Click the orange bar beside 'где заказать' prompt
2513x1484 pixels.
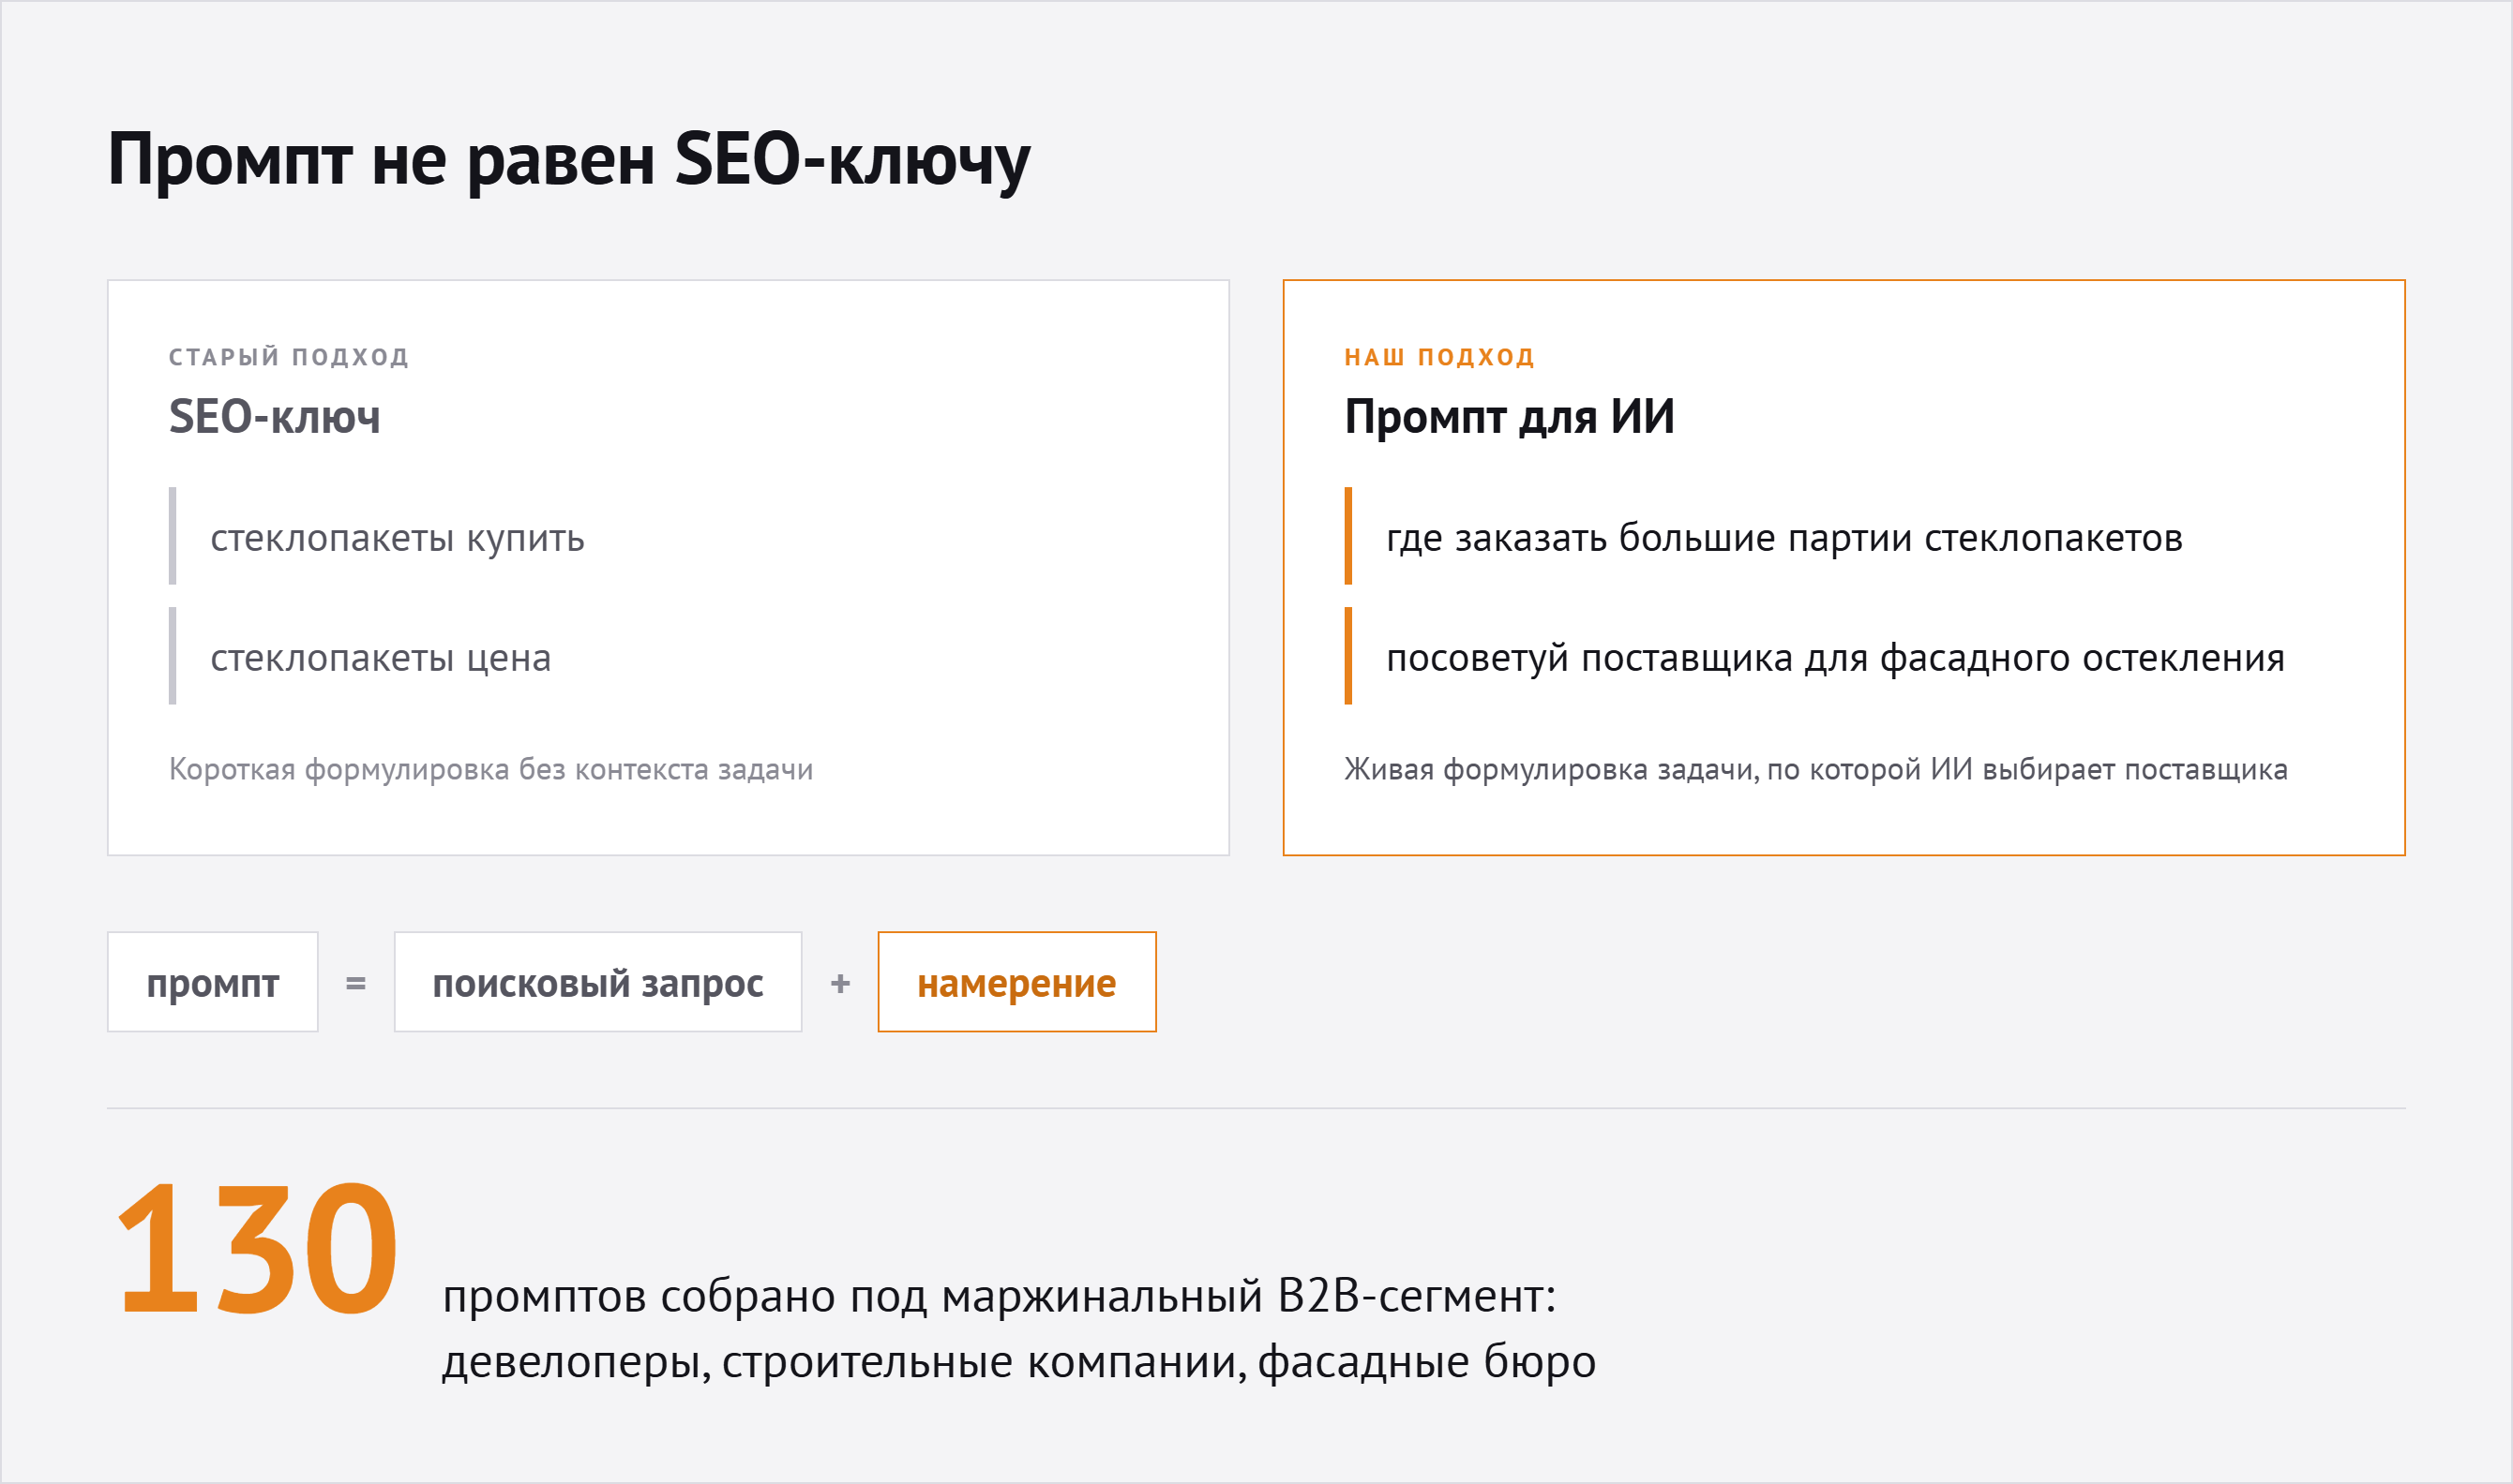click(x=1348, y=536)
